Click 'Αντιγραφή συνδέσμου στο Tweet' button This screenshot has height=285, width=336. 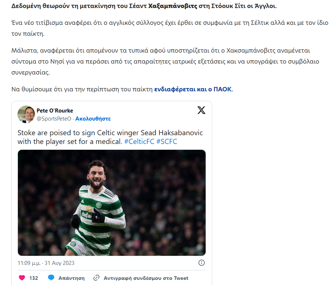[x=146, y=278]
